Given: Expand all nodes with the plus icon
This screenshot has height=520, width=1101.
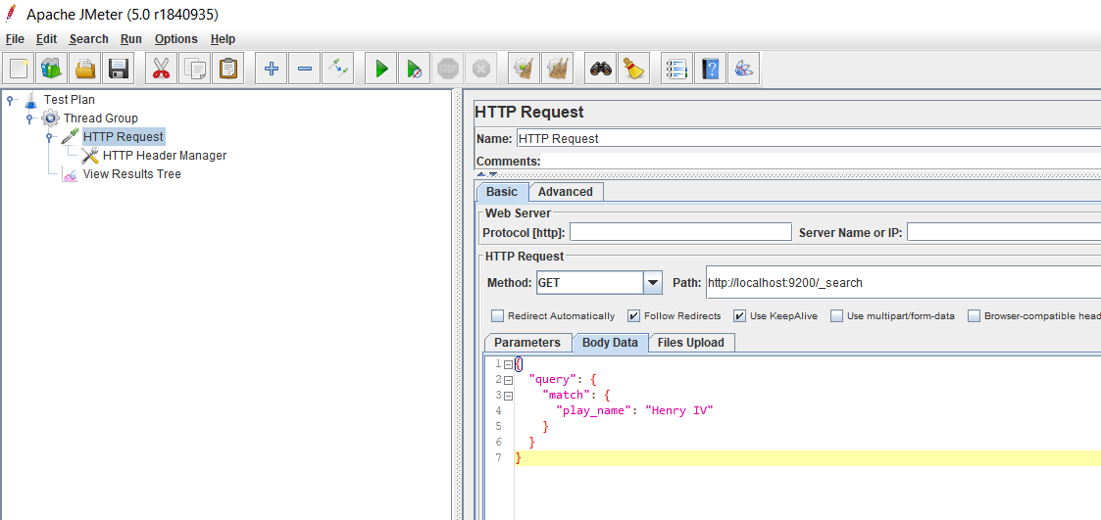Looking at the screenshot, I should tap(271, 69).
